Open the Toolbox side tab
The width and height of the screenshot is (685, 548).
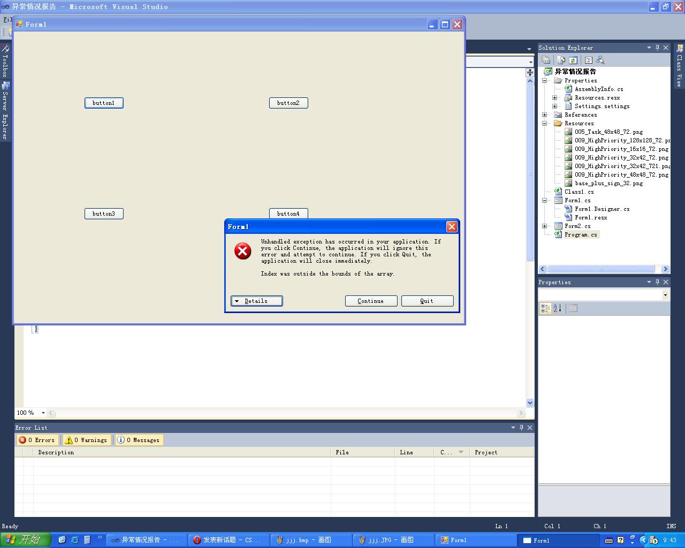(5, 61)
